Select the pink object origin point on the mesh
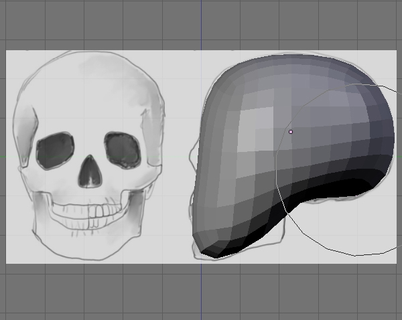Viewport: 402px width, 320px height. 291,132
